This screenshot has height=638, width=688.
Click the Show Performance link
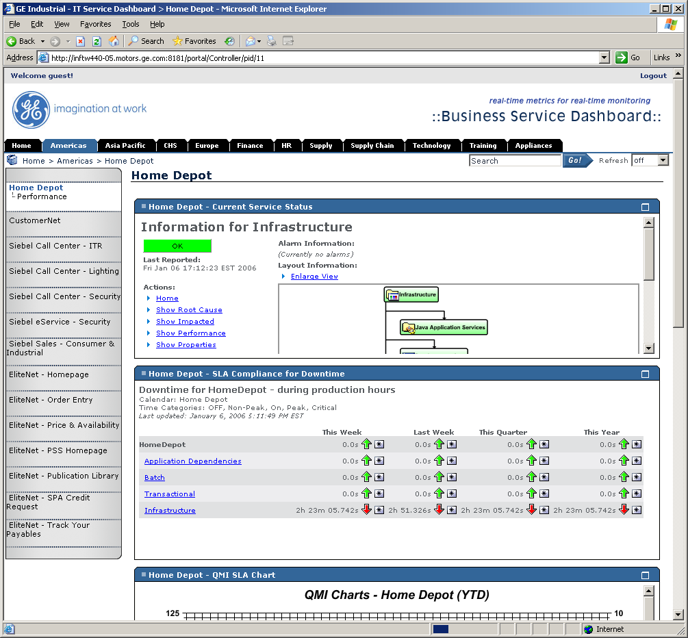pyautogui.click(x=191, y=333)
